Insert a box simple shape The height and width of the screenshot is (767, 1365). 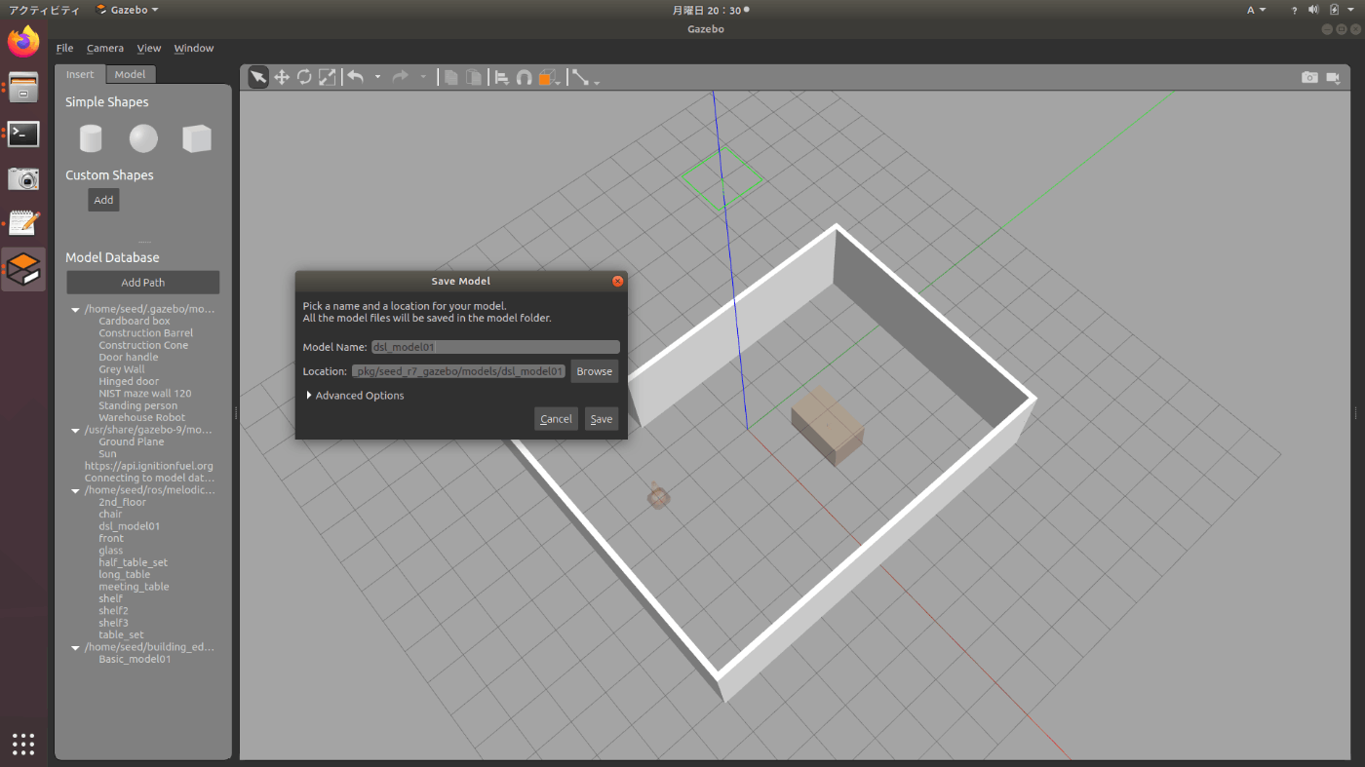196,138
